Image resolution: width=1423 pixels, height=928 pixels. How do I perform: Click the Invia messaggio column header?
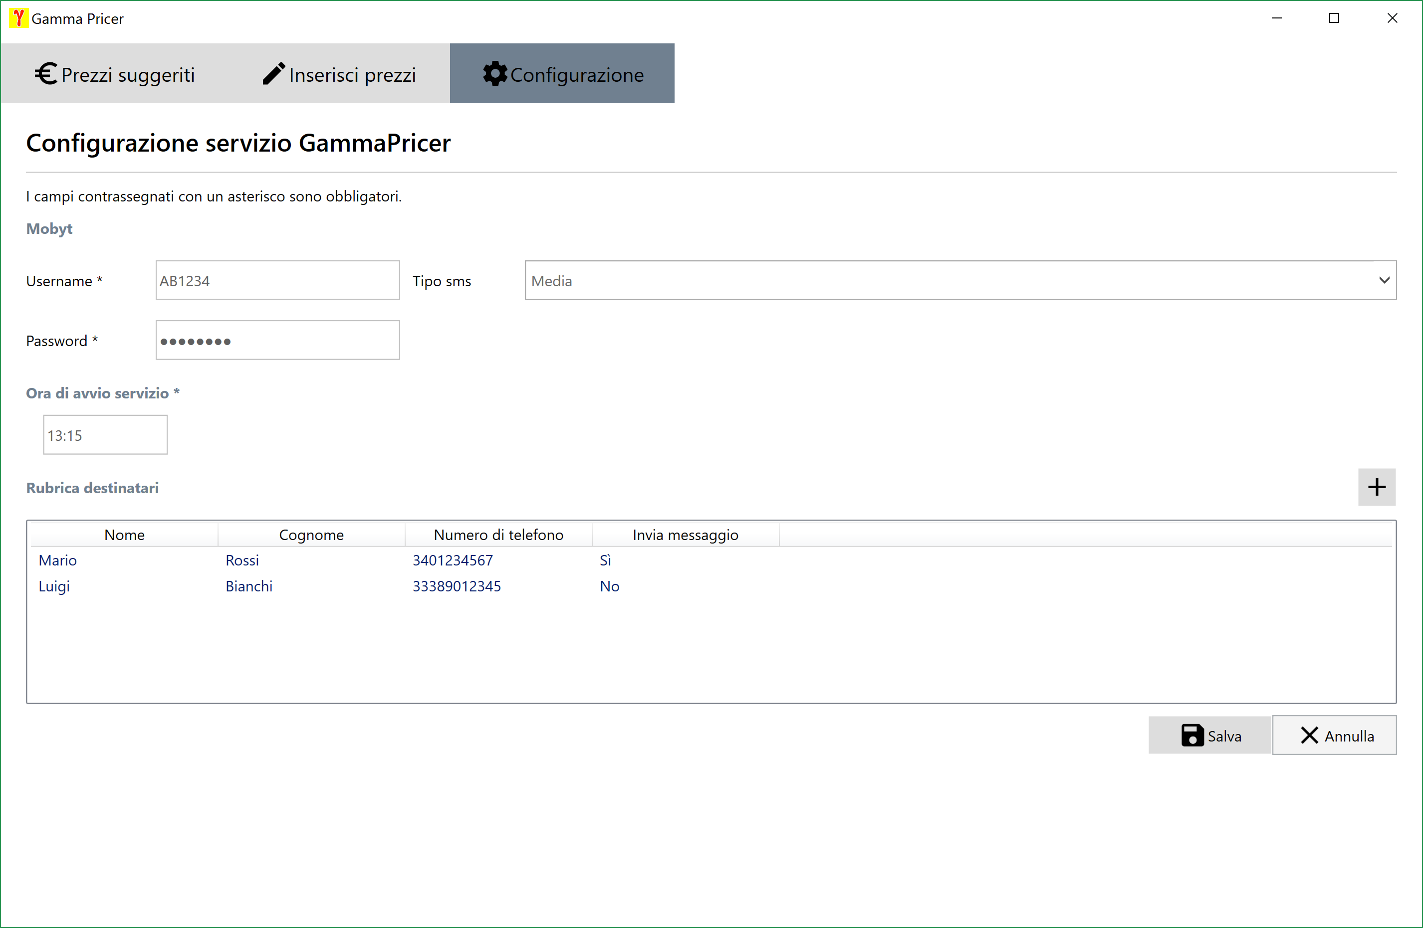coord(685,534)
